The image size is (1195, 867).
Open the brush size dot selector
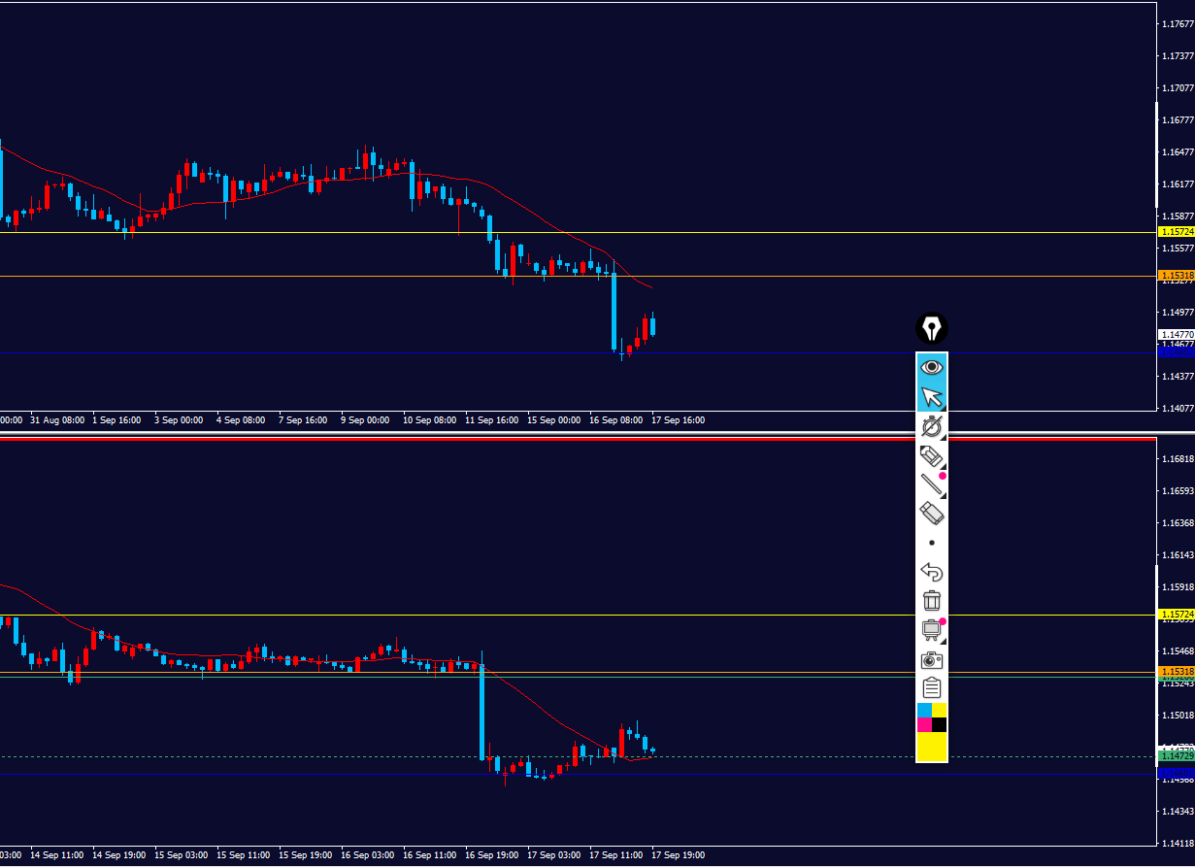click(x=932, y=543)
